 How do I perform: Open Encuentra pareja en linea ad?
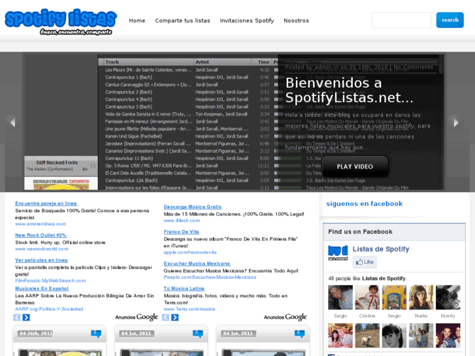(46, 203)
